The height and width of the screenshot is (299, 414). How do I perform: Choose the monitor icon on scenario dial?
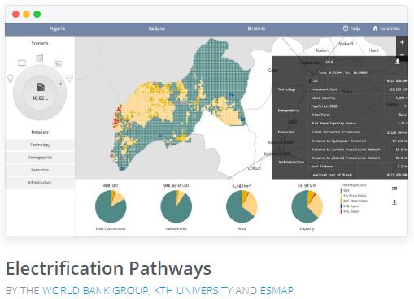coord(22,63)
